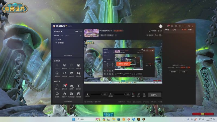Click the 分享 share button

(160, 31)
